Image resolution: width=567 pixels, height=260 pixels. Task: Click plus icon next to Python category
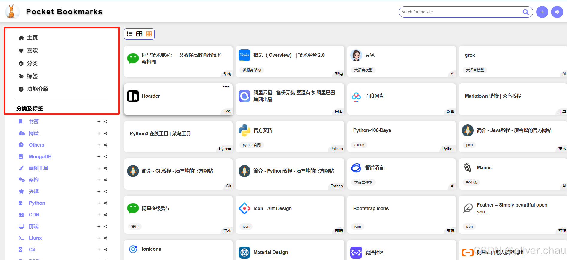tap(99, 203)
